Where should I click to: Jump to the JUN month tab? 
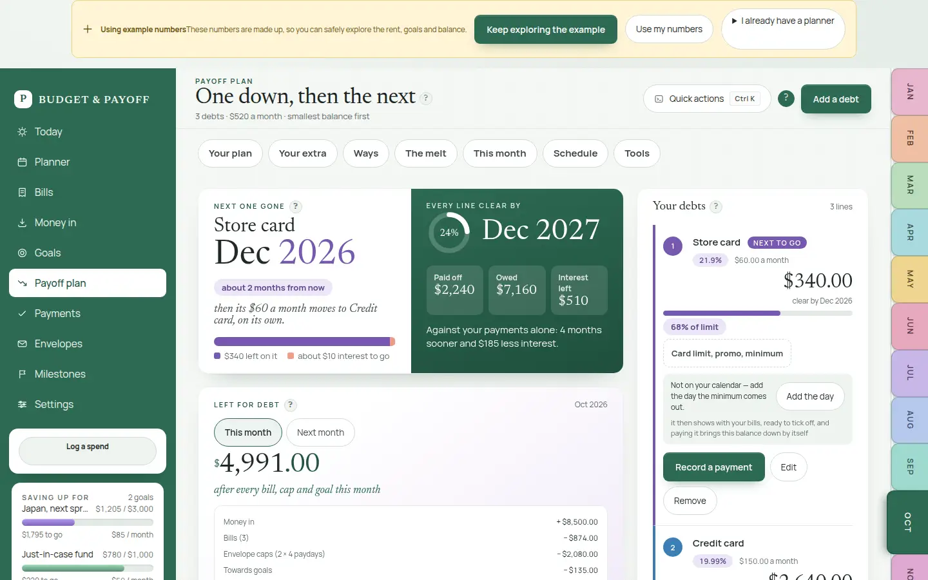pos(910,326)
